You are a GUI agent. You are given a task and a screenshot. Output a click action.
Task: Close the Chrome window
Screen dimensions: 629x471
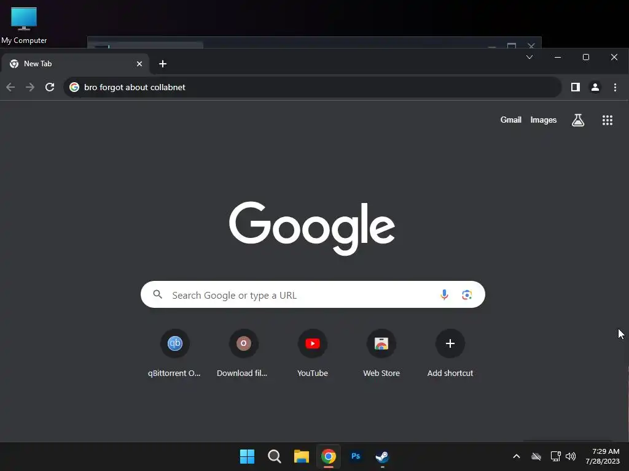[614, 57]
